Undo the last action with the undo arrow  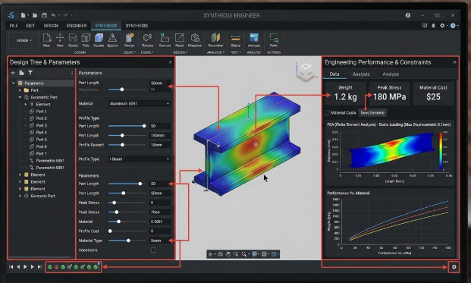pos(54,15)
